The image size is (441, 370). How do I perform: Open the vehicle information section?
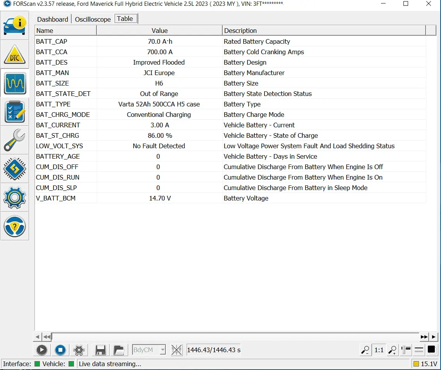click(x=15, y=26)
